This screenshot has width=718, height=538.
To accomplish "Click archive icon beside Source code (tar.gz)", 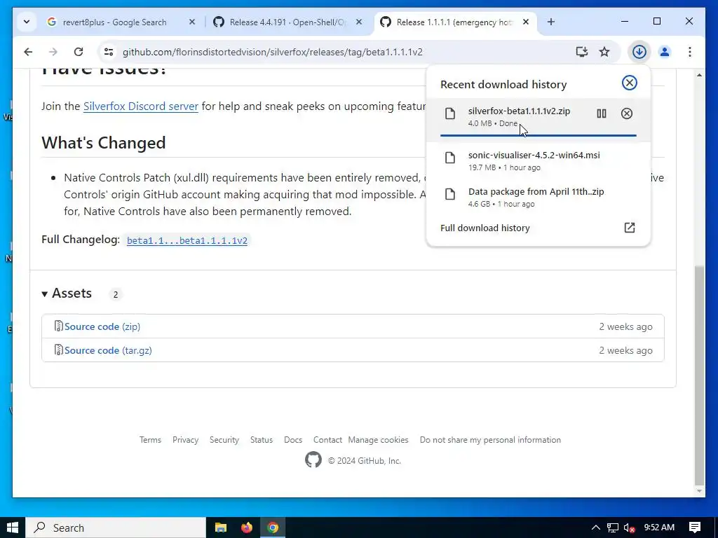I will point(58,350).
